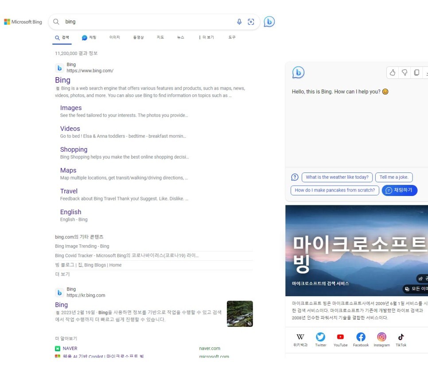Open the https://www.bing.com/ URL link

90,71
